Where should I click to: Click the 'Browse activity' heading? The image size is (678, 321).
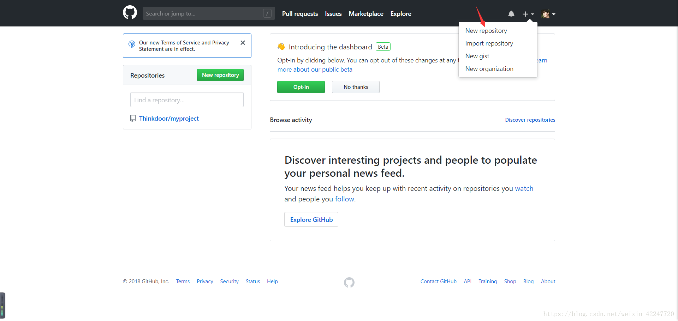click(x=291, y=120)
